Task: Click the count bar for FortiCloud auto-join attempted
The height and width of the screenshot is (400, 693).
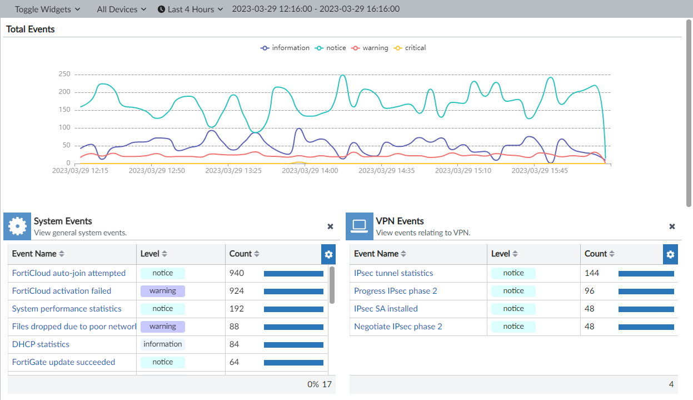Action: tap(293, 273)
